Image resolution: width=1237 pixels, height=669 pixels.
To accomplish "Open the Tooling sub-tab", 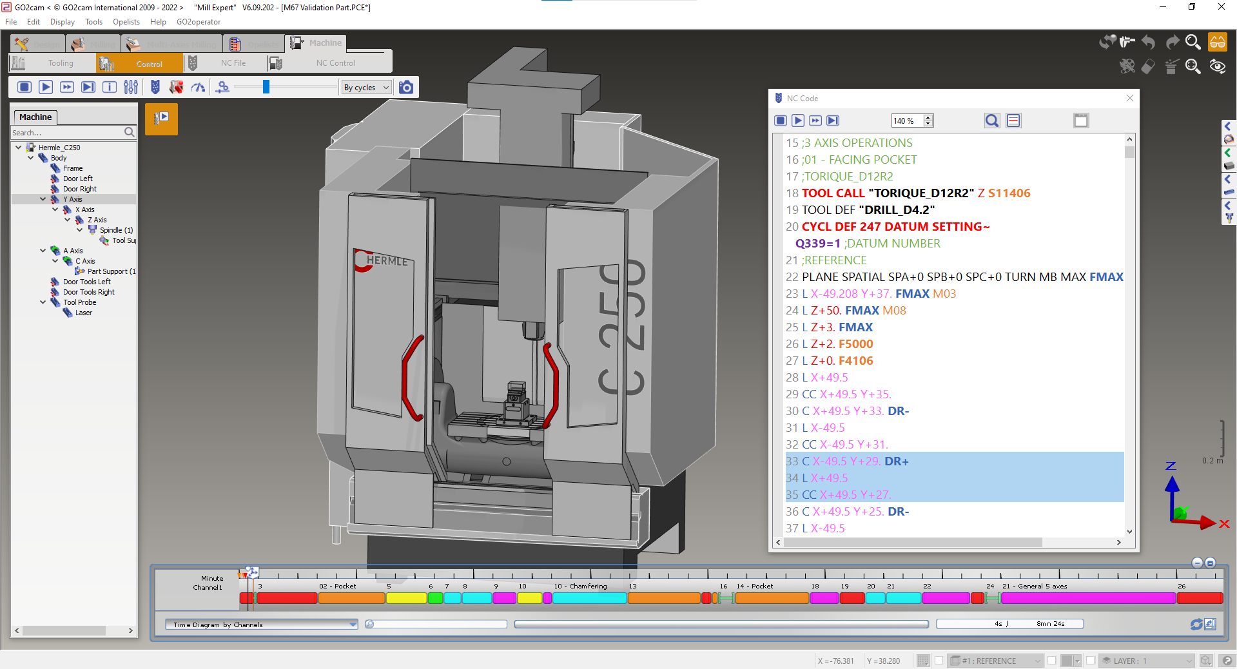I will pos(53,63).
